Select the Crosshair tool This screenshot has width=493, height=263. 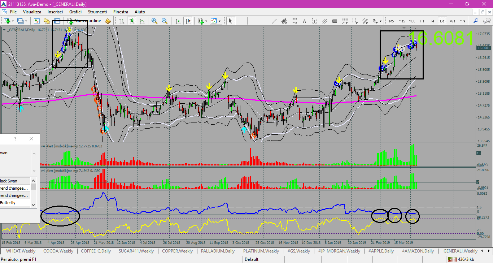tap(241, 21)
